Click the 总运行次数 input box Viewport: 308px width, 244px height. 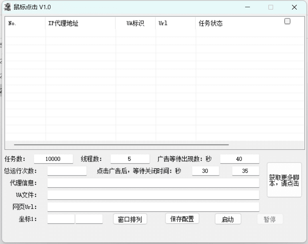[67, 171]
